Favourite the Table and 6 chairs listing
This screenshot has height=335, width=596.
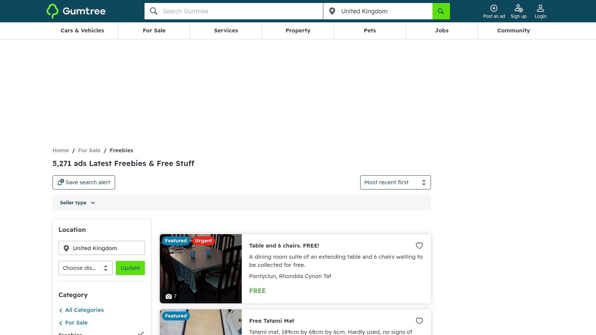pos(419,246)
